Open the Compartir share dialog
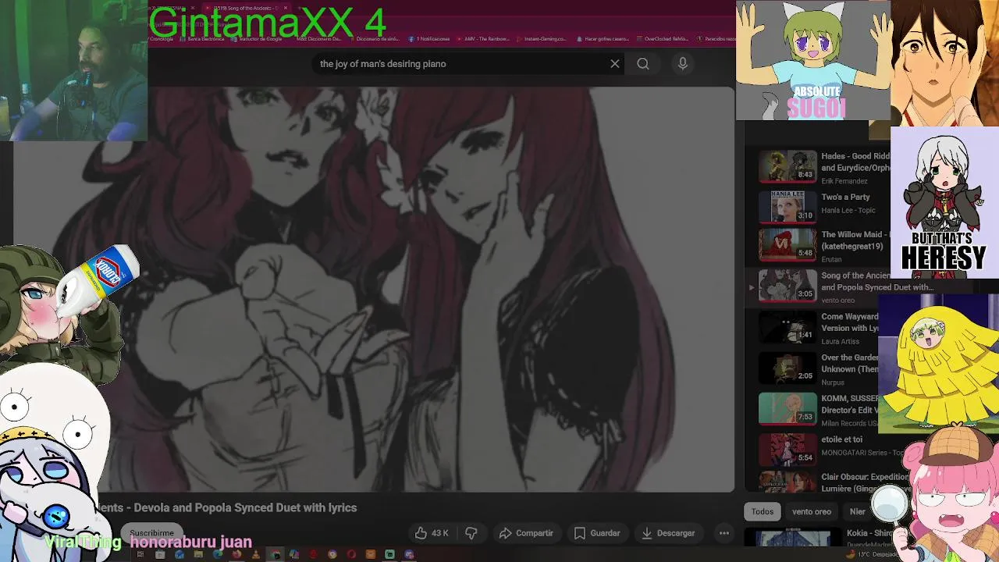999x562 pixels. pos(526,533)
